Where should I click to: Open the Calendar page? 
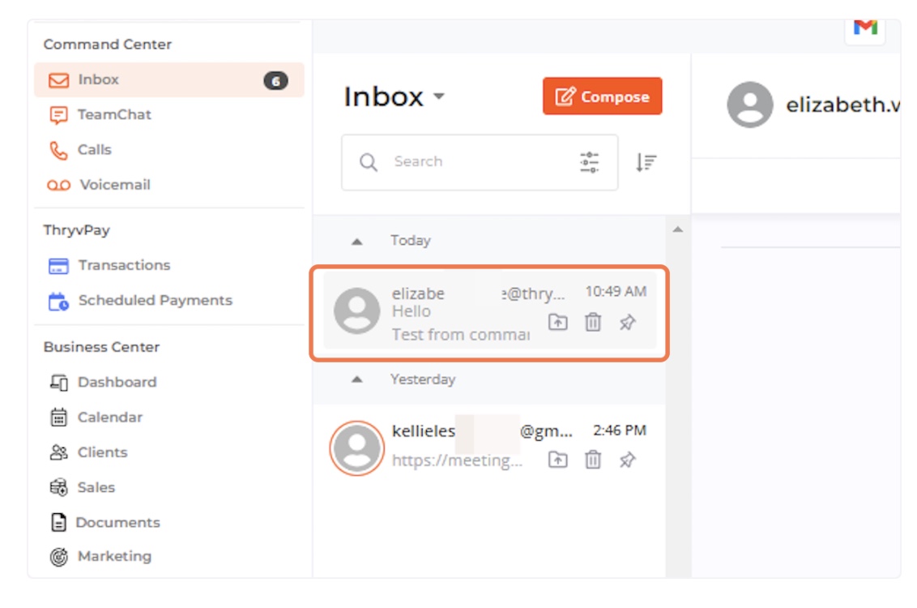[110, 417]
